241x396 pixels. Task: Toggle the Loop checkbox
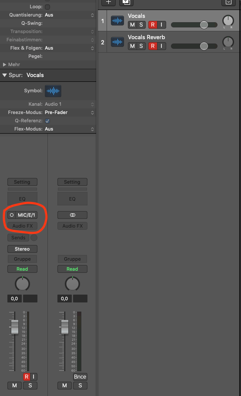47,7
